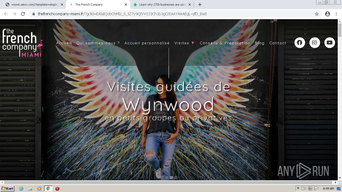The width and height of the screenshot is (342, 192).
Task: Click 'en petits groupes ou privatives' text
Action: tap(168, 118)
